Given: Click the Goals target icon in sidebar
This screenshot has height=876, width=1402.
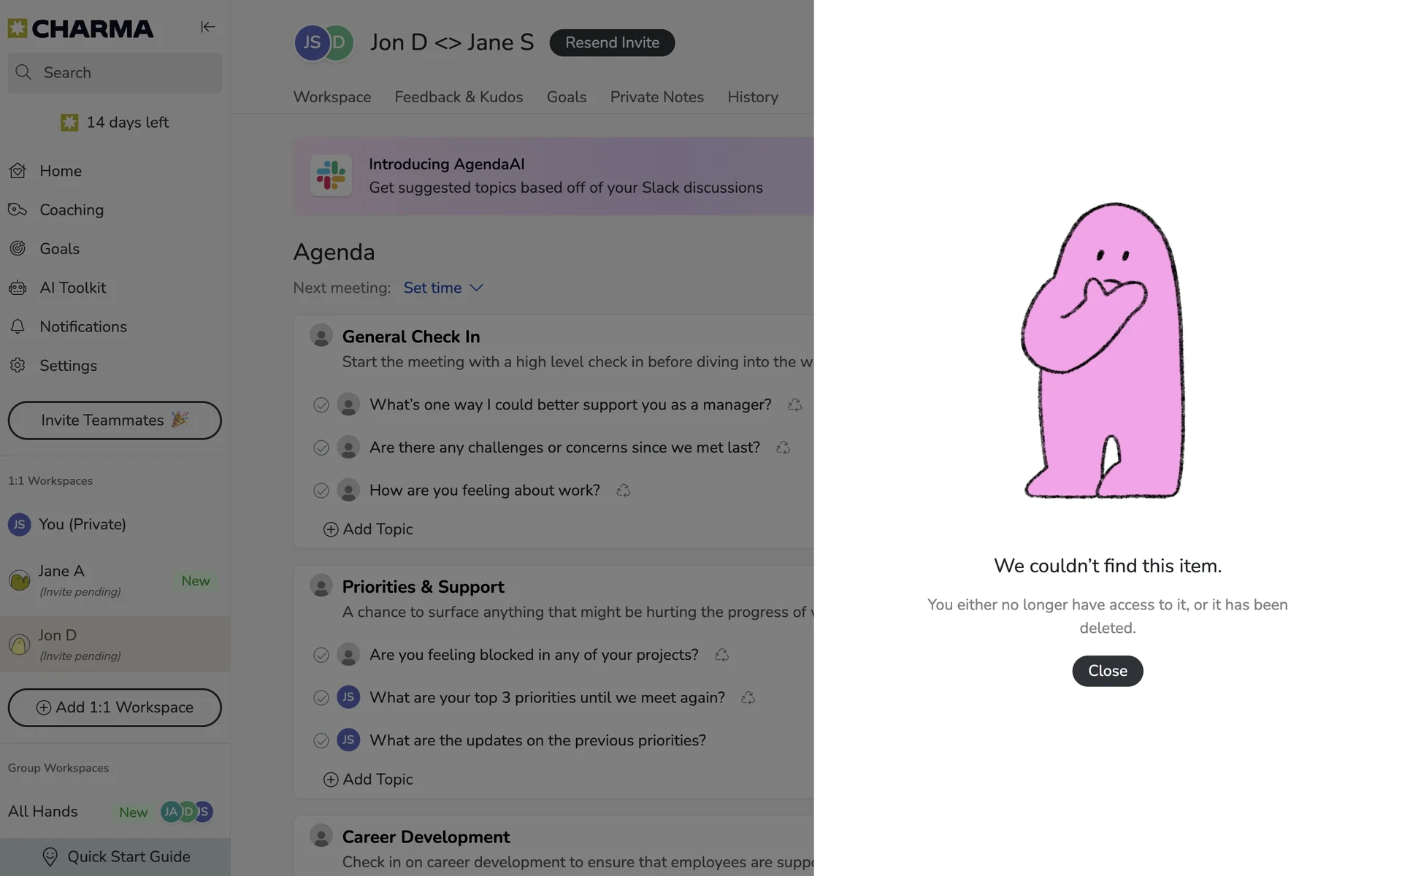Looking at the screenshot, I should click(x=18, y=249).
